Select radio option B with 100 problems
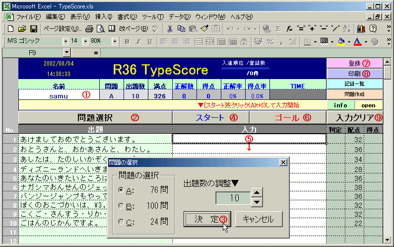394x247 pixels. pyautogui.click(x=122, y=206)
